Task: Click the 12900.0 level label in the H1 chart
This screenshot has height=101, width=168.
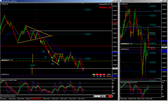Action: point(153,62)
